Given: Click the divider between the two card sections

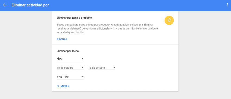Looking at the screenshot, I should tap(115, 44).
